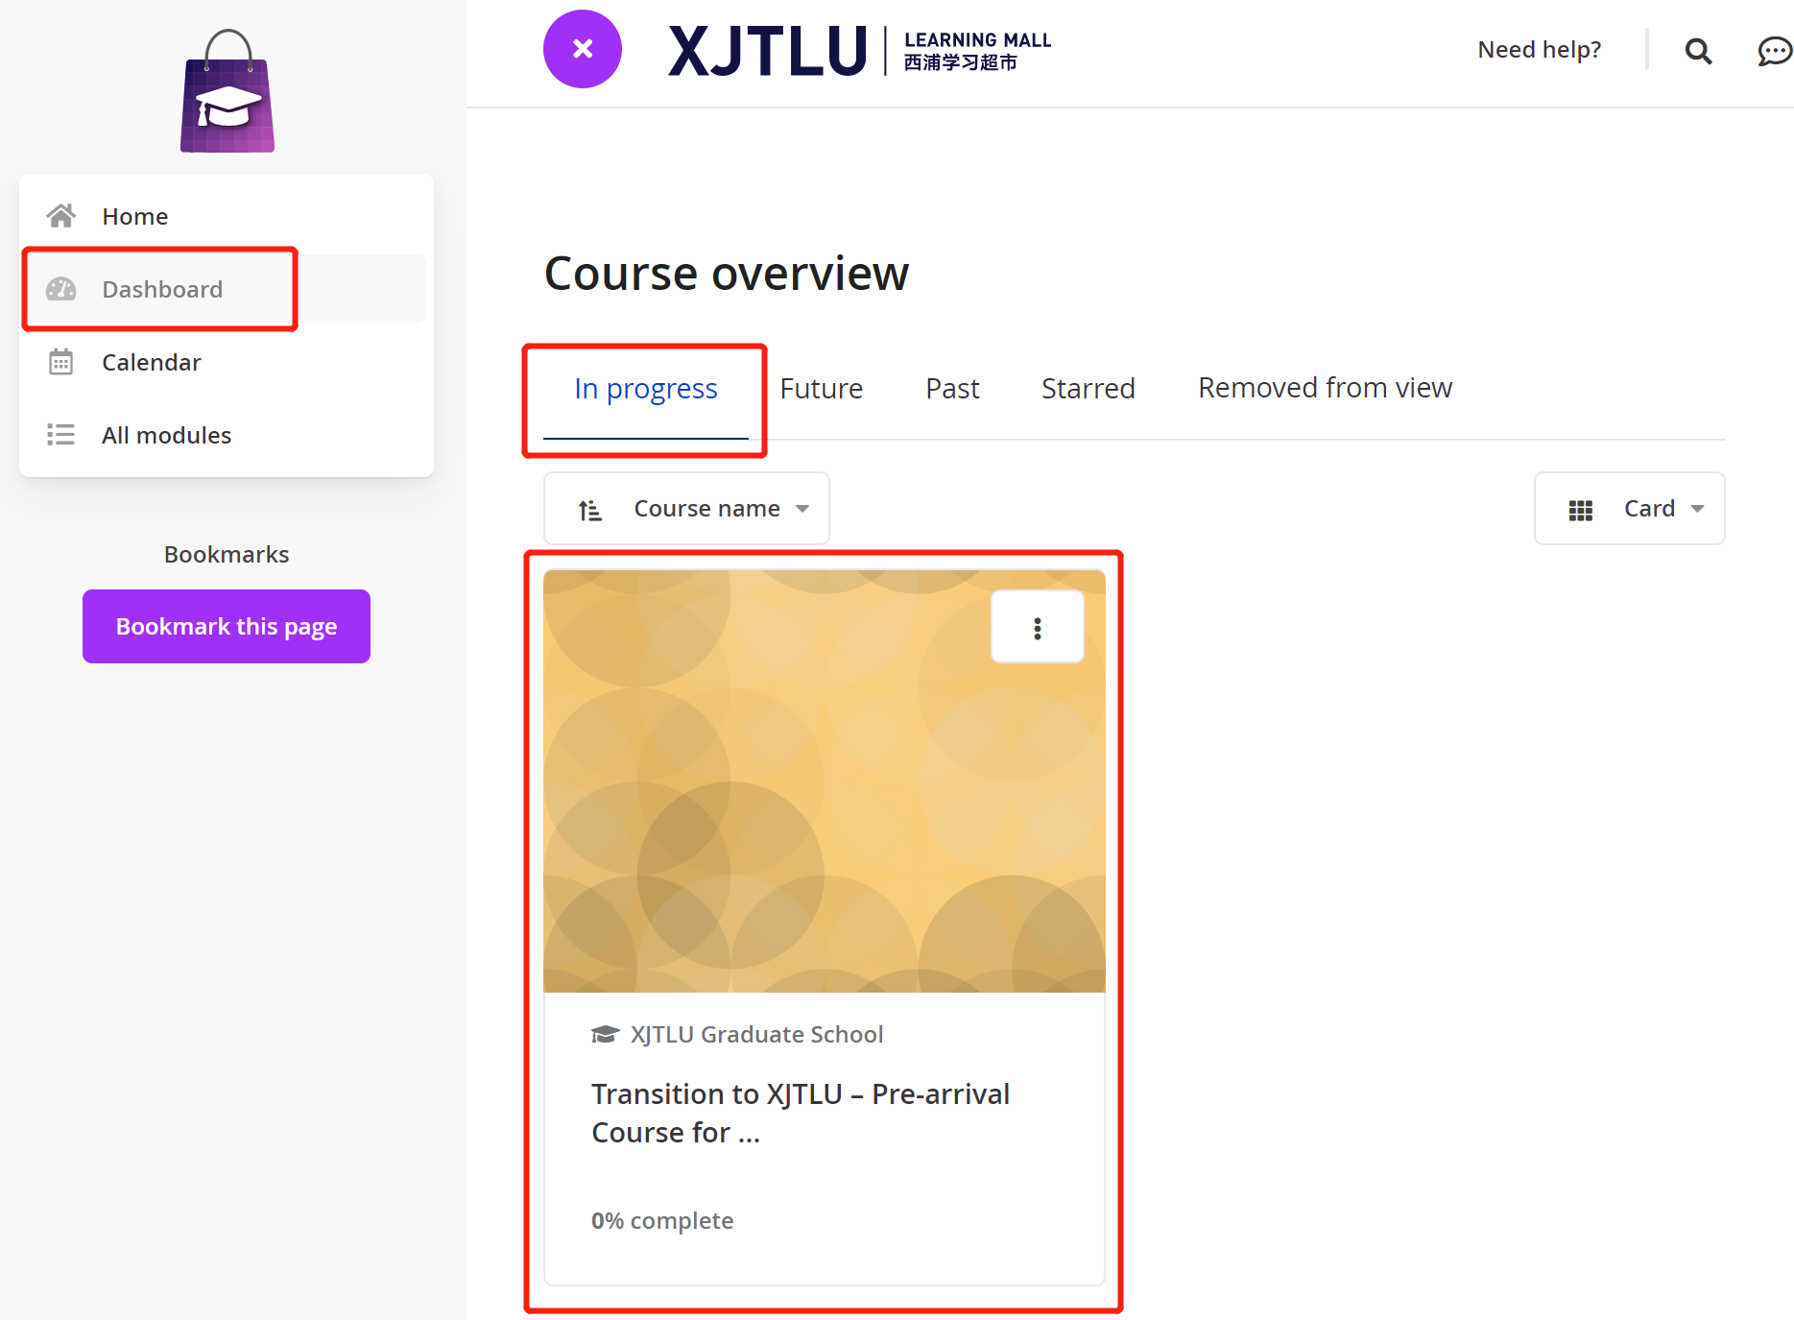1794x1320 pixels.
Task: Open the Need help? link
Action: pos(1539,50)
